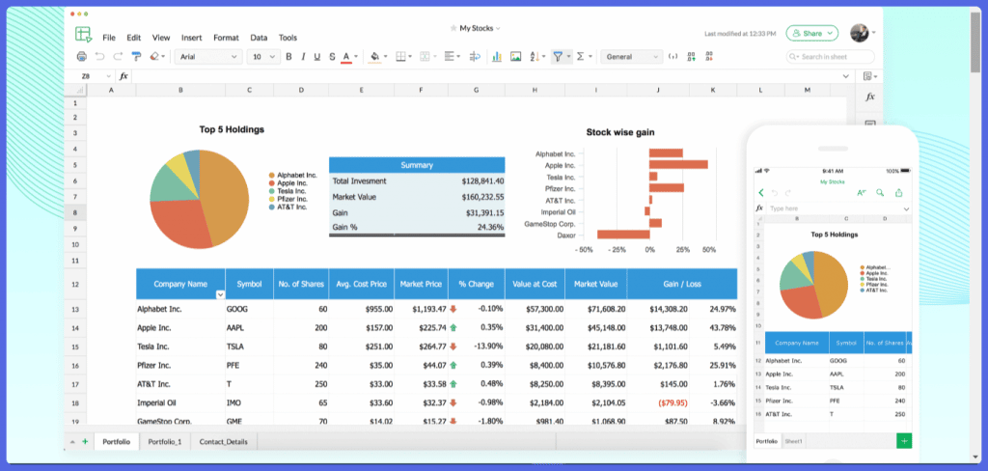Open the fill color dropdown arrow

(x=384, y=57)
